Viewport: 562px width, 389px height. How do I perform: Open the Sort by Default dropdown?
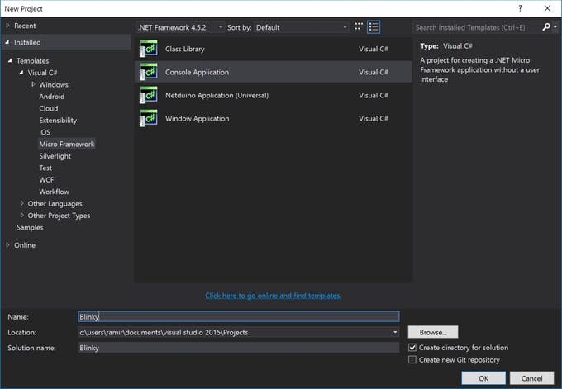pos(301,27)
